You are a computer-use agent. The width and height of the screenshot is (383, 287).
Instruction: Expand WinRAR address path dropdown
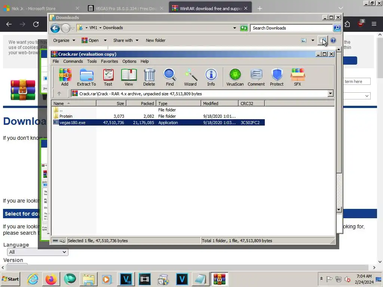click(330, 93)
